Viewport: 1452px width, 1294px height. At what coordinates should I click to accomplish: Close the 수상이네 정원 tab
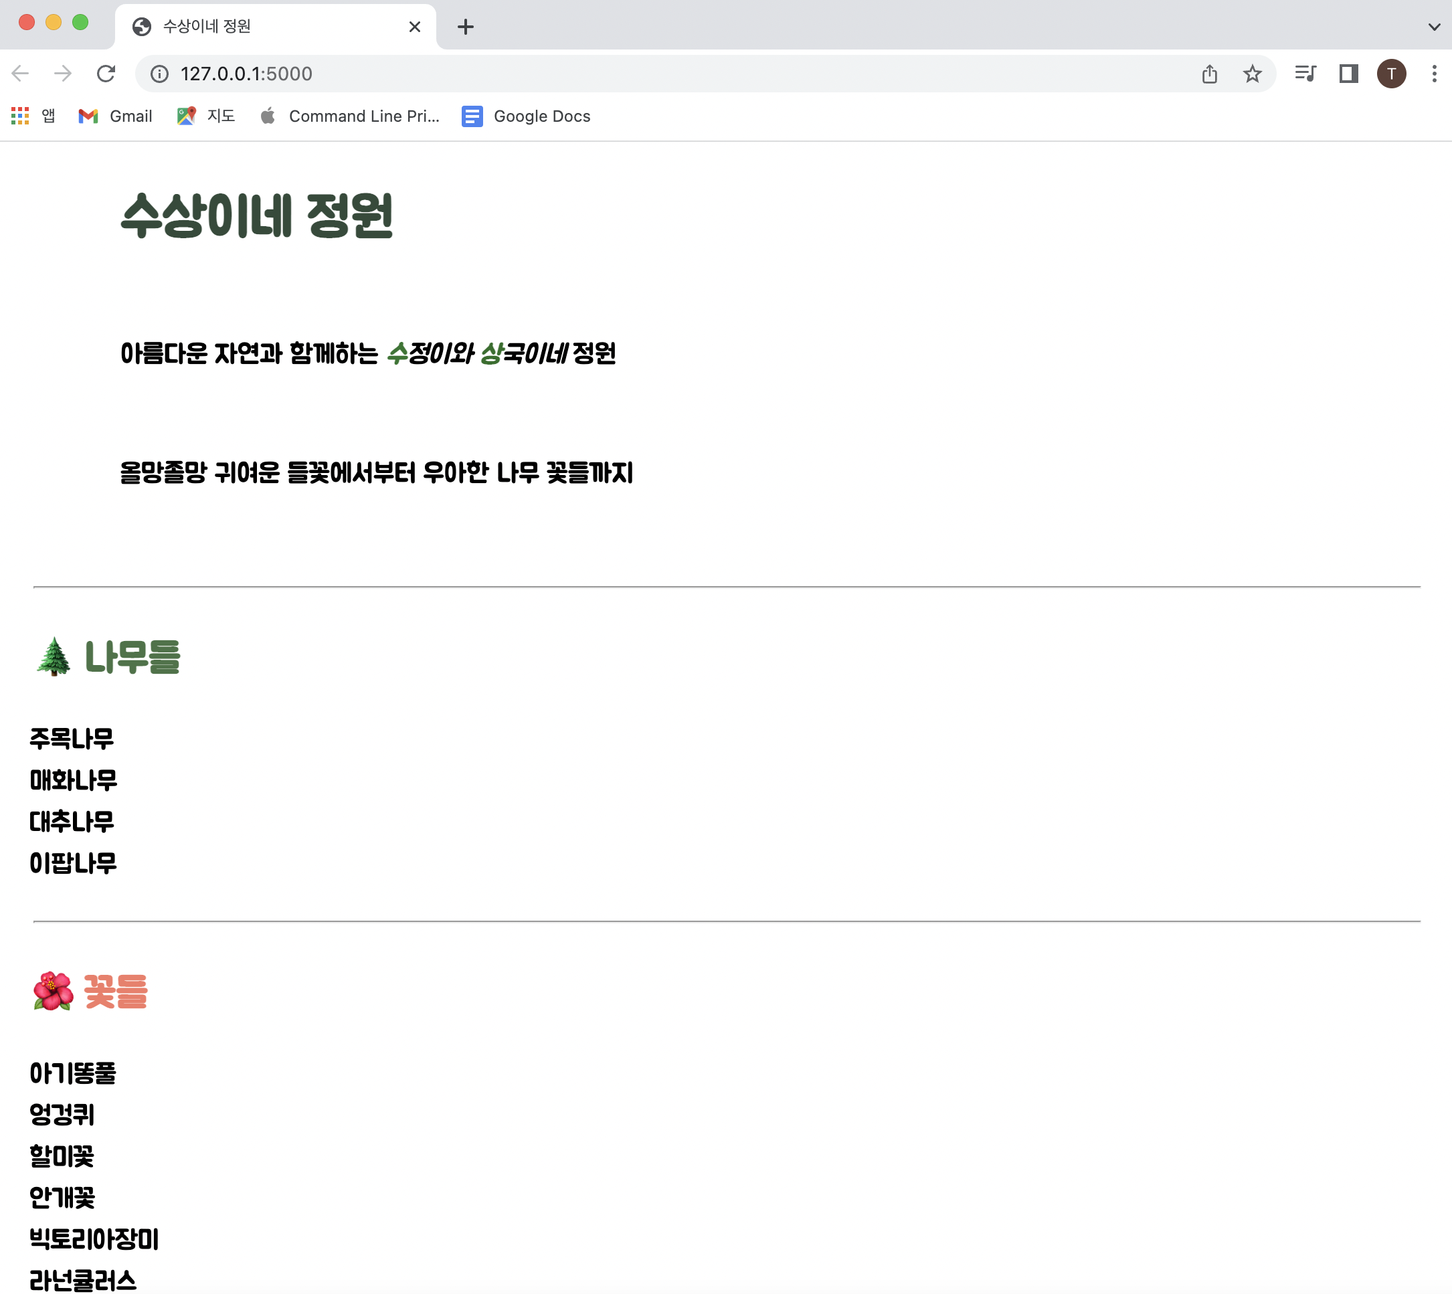[x=415, y=27]
